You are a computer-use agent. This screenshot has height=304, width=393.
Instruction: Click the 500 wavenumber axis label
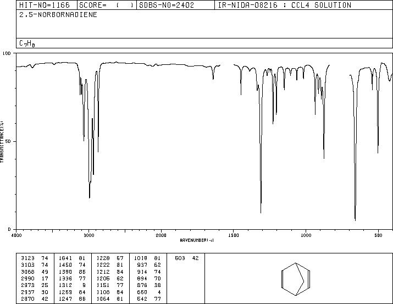pos(378,235)
